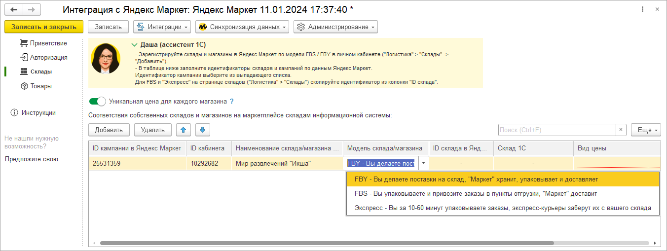Click the Модель склада/магазина column header
The height and width of the screenshot is (251, 667).
coord(386,148)
